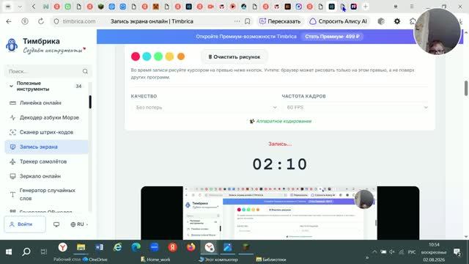The width and height of the screenshot is (469, 264).
Task: Click the Пересказать button
Action: pos(280,21)
